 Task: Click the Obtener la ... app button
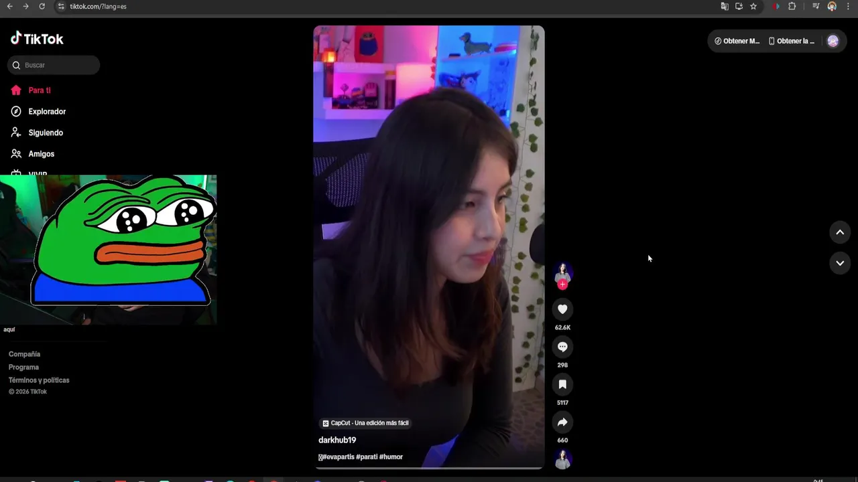point(792,41)
